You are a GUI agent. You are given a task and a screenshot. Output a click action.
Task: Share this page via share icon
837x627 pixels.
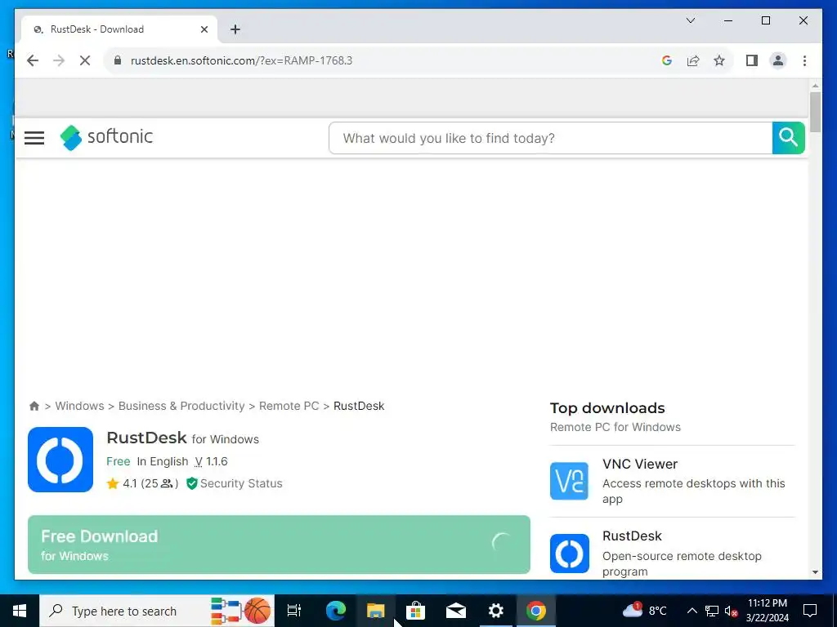(693, 60)
